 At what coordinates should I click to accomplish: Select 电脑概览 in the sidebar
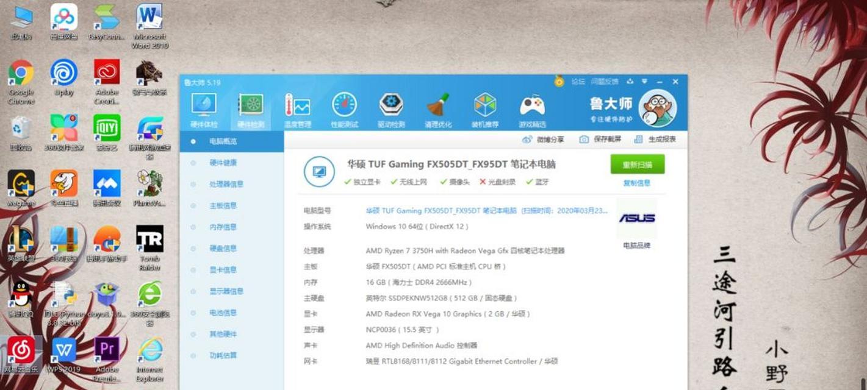[232, 141]
